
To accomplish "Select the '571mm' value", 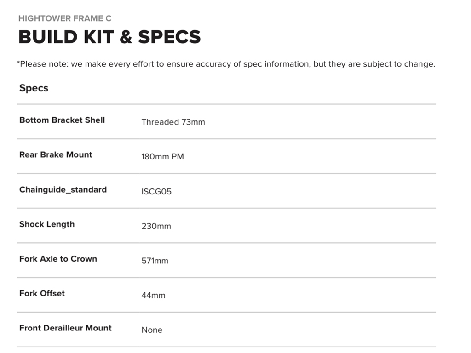I will (155, 261).
